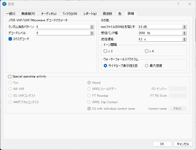The height and width of the screenshot is (150, 196).
Task: Click the application globe icon in title bar
Action: pos(4,4)
